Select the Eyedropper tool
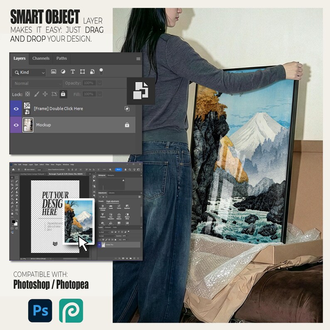The width and height of the screenshot is (330, 330). pos(12,188)
